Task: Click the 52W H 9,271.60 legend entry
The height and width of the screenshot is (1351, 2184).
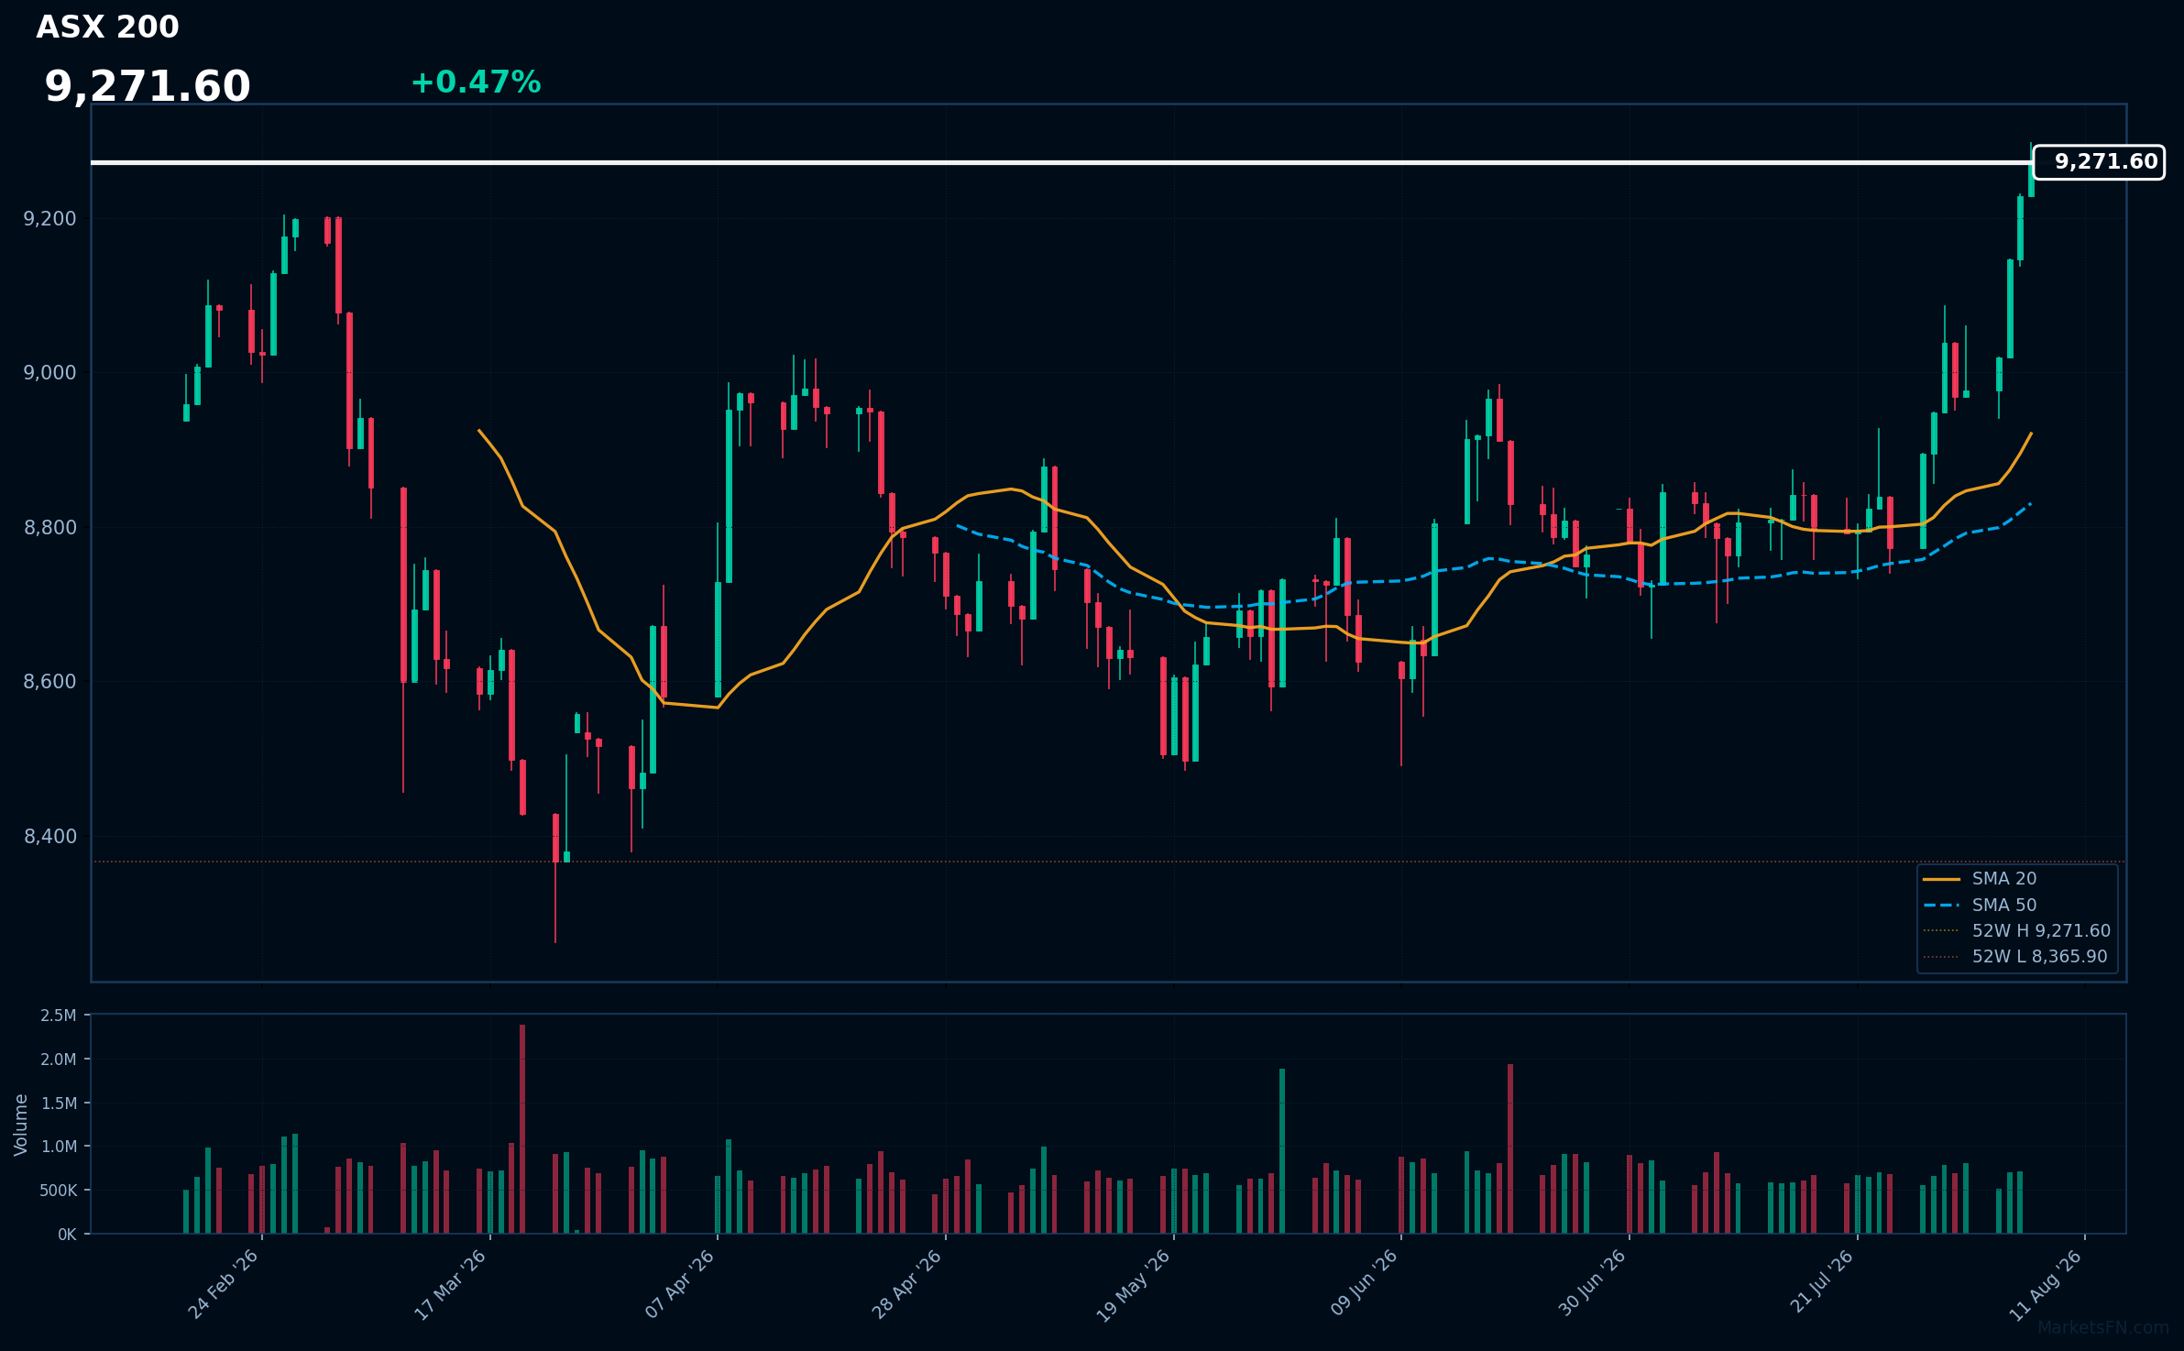Action: click(x=2016, y=931)
